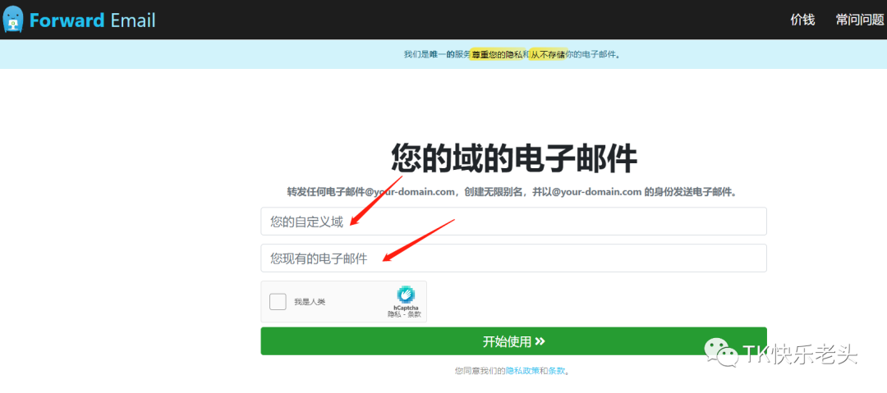Open the Forward Email home link text
The width and height of the screenshot is (887, 393).
pos(92,21)
